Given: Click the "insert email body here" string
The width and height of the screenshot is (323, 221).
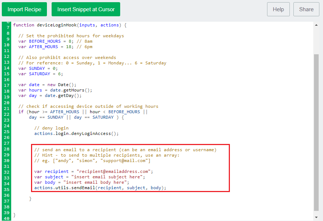Looking at the screenshot, I should [95, 182].
